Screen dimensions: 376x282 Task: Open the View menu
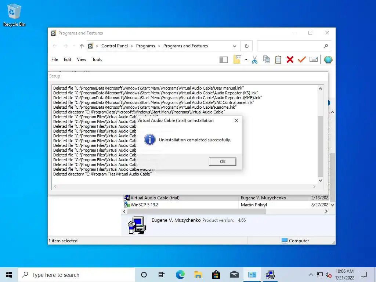[x=82, y=59]
